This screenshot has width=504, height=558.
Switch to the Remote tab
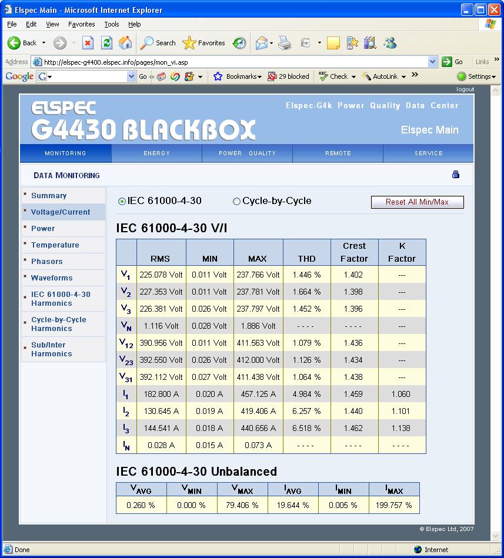[x=338, y=153]
